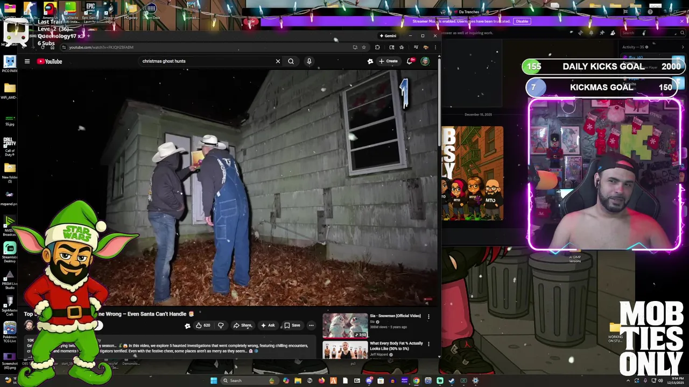Open the Sia Snowman video thumbnail

[x=345, y=325]
